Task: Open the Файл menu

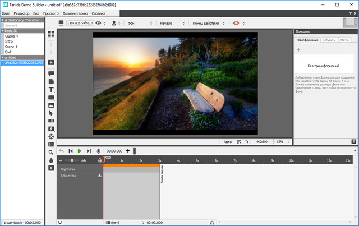Action: [x=6, y=13]
